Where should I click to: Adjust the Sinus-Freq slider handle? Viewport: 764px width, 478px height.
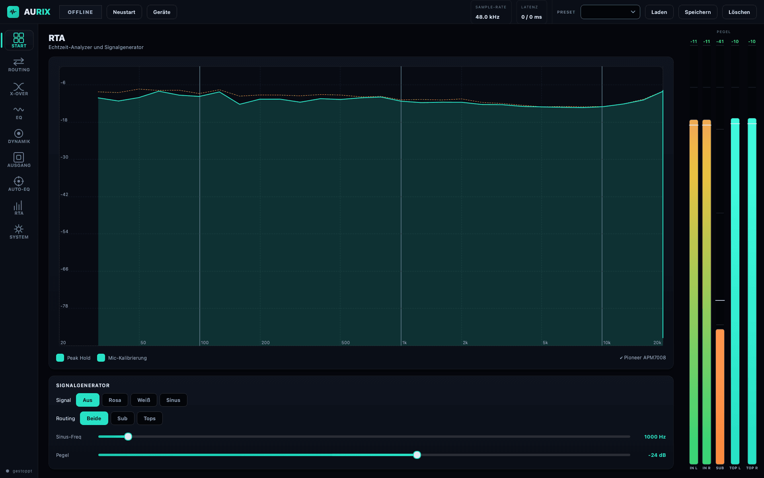tap(128, 437)
